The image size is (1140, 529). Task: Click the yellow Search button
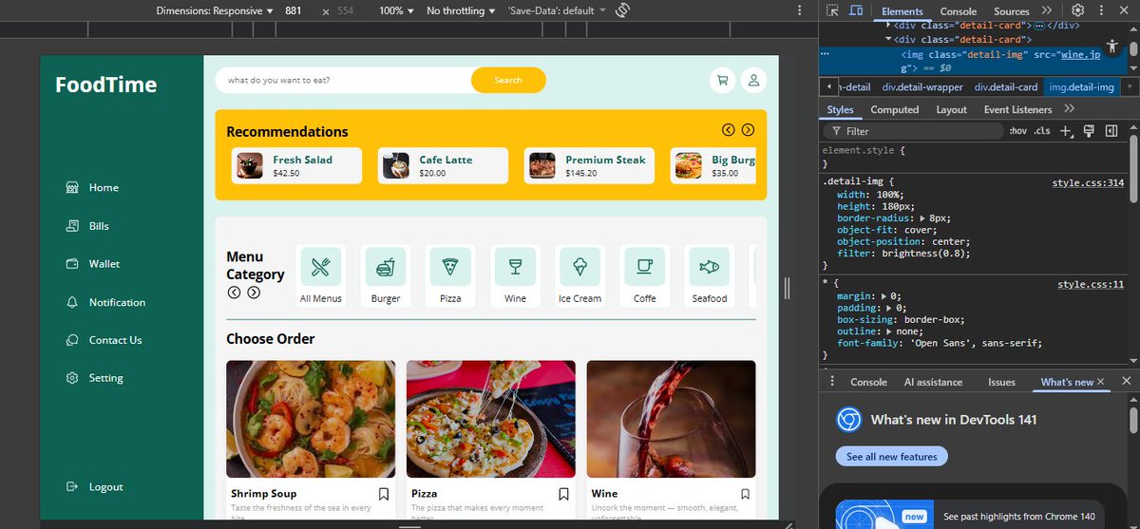point(508,81)
